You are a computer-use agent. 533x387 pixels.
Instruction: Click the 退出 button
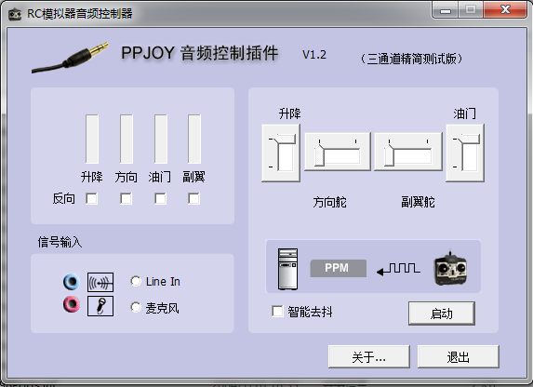pos(459,356)
